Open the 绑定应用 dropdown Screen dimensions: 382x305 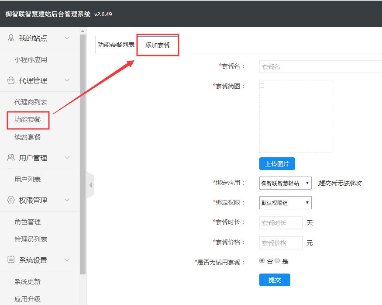(x=285, y=183)
